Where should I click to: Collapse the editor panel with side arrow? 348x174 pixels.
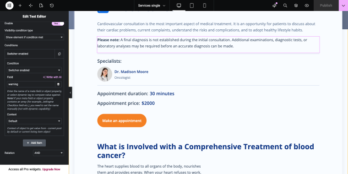point(71,92)
